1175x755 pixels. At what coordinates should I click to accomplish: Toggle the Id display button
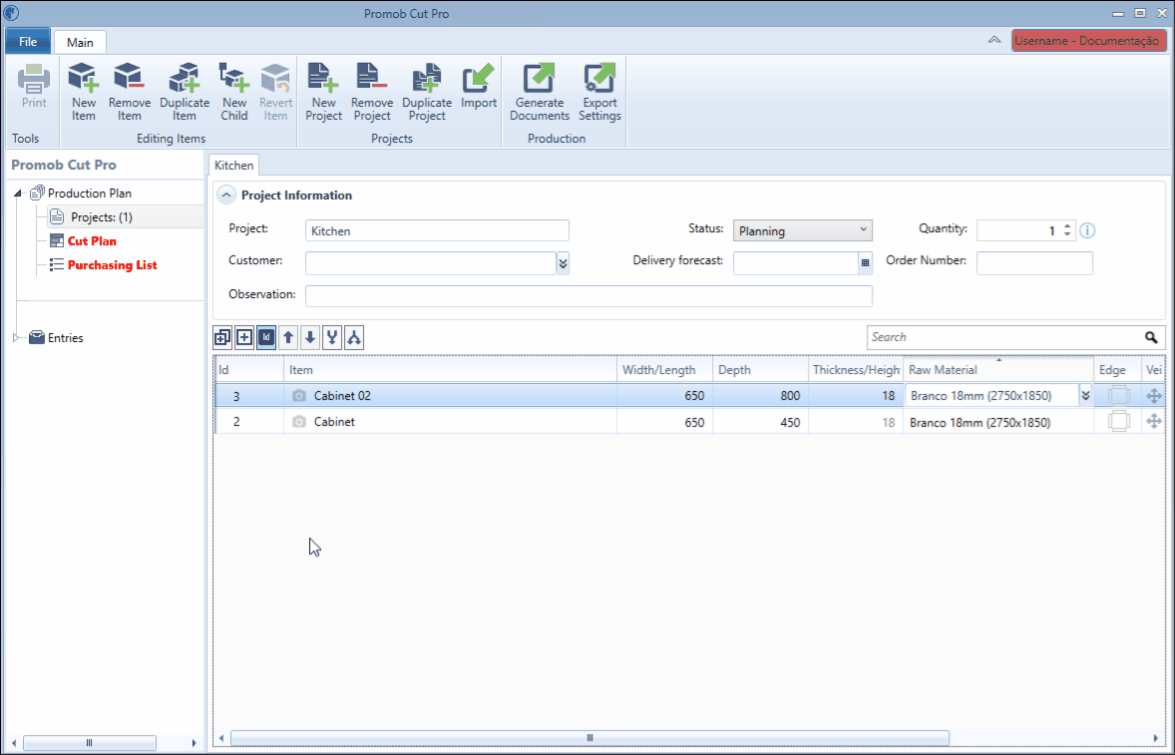click(266, 338)
